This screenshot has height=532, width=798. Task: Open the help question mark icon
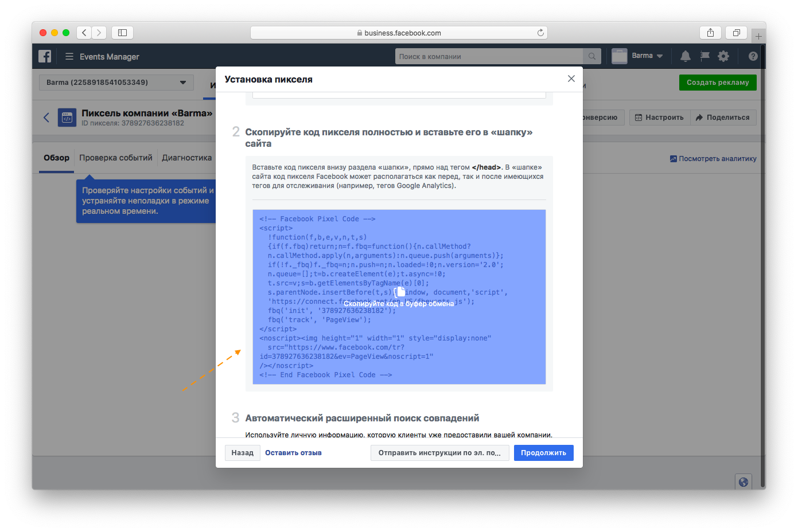tap(753, 56)
